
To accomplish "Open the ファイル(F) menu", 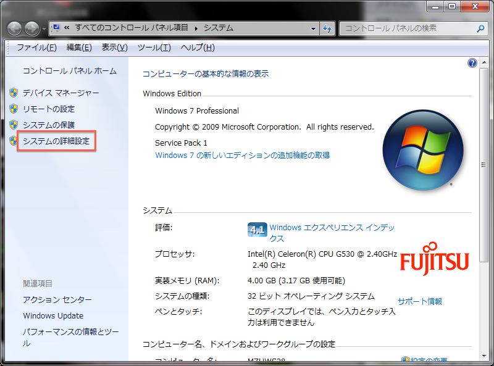I will click(36, 48).
